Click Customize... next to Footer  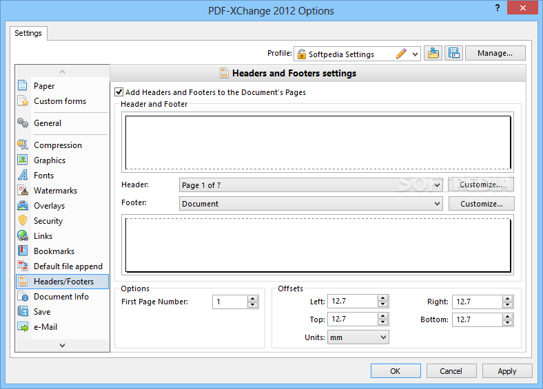click(x=482, y=204)
